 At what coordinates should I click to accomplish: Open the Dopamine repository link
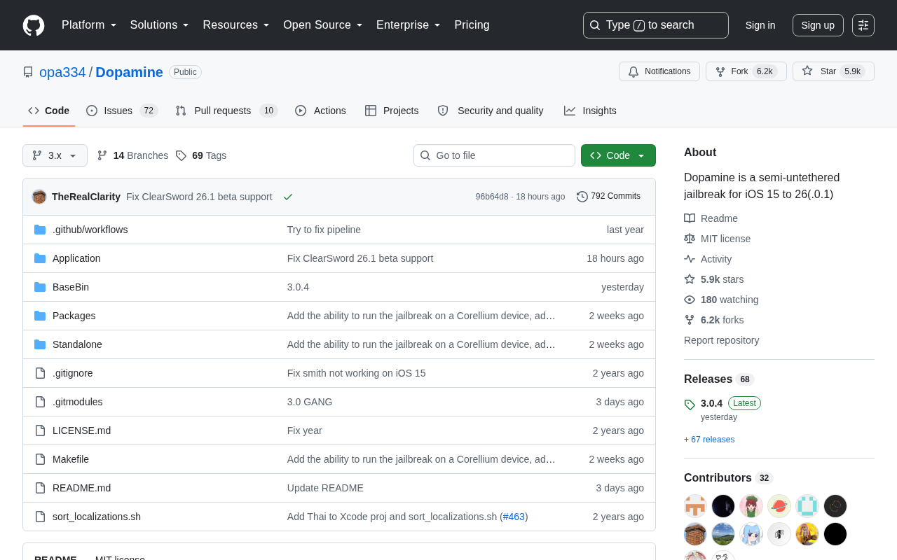pos(129,72)
